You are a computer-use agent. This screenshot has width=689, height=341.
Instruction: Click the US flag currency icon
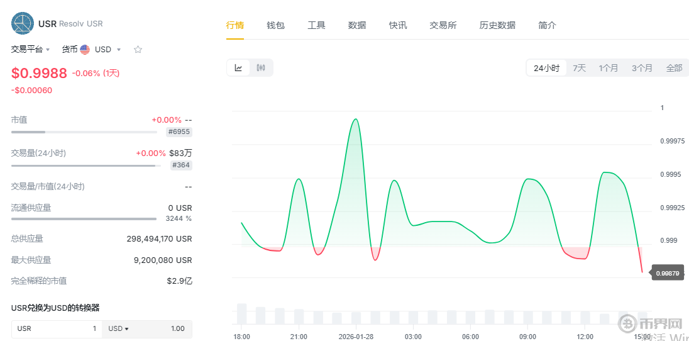tap(85, 50)
